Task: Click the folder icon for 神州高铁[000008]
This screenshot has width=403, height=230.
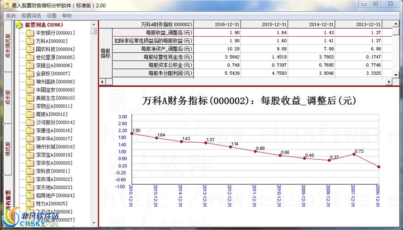Action: [x=30, y=82]
